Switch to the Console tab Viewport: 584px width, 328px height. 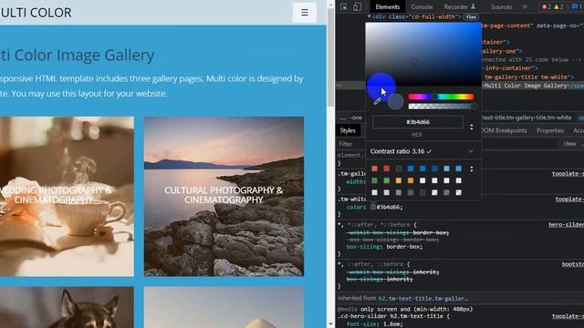(422, 6)
